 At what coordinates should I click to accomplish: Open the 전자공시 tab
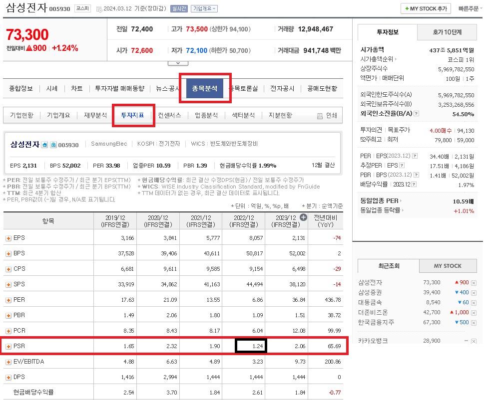tap(282, 89)
